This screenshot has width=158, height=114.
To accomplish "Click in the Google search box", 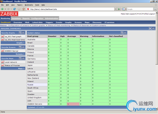I will 140,9.
